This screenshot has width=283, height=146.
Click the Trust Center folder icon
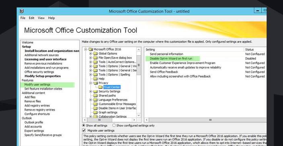click(100, 87)
